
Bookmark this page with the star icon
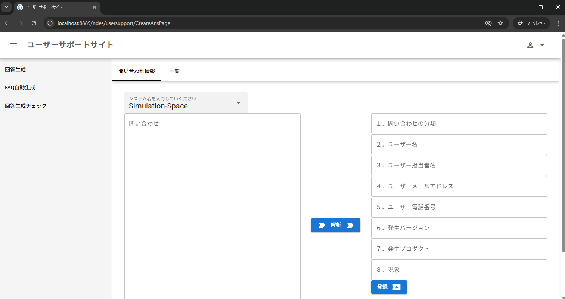(500, 23)
